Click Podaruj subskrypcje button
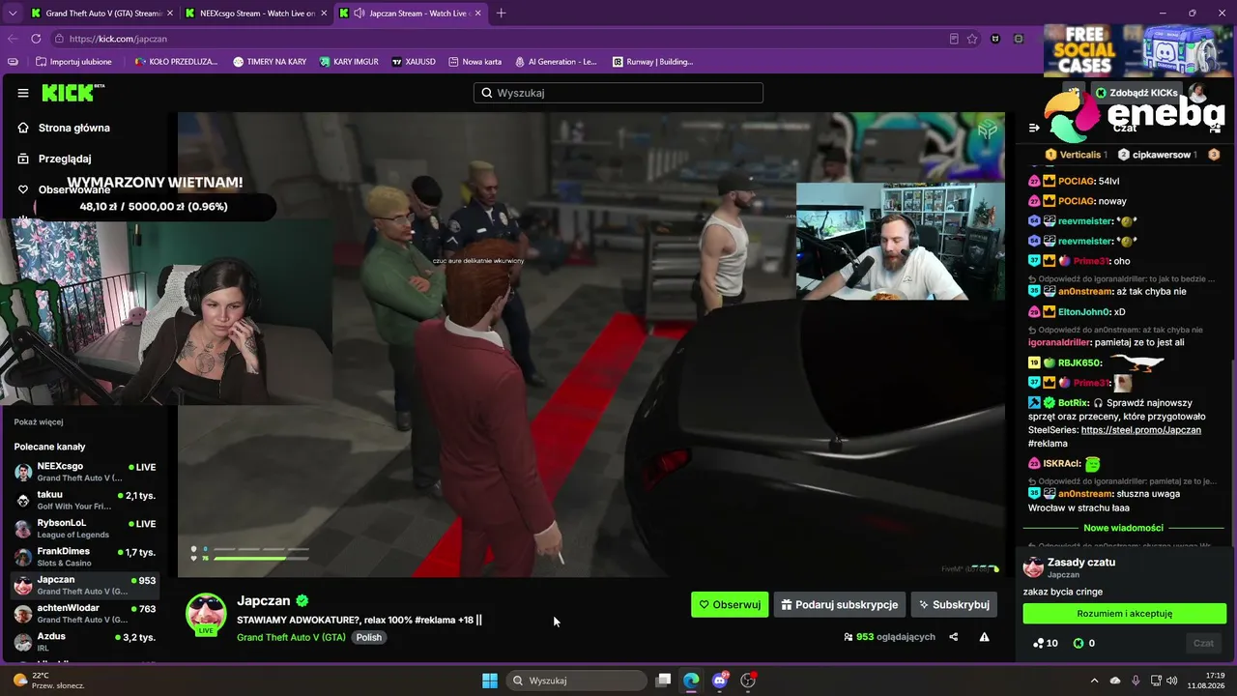The width and height of the screenshot is (1237, 696). pyautogui.click(x=840, y=604)
